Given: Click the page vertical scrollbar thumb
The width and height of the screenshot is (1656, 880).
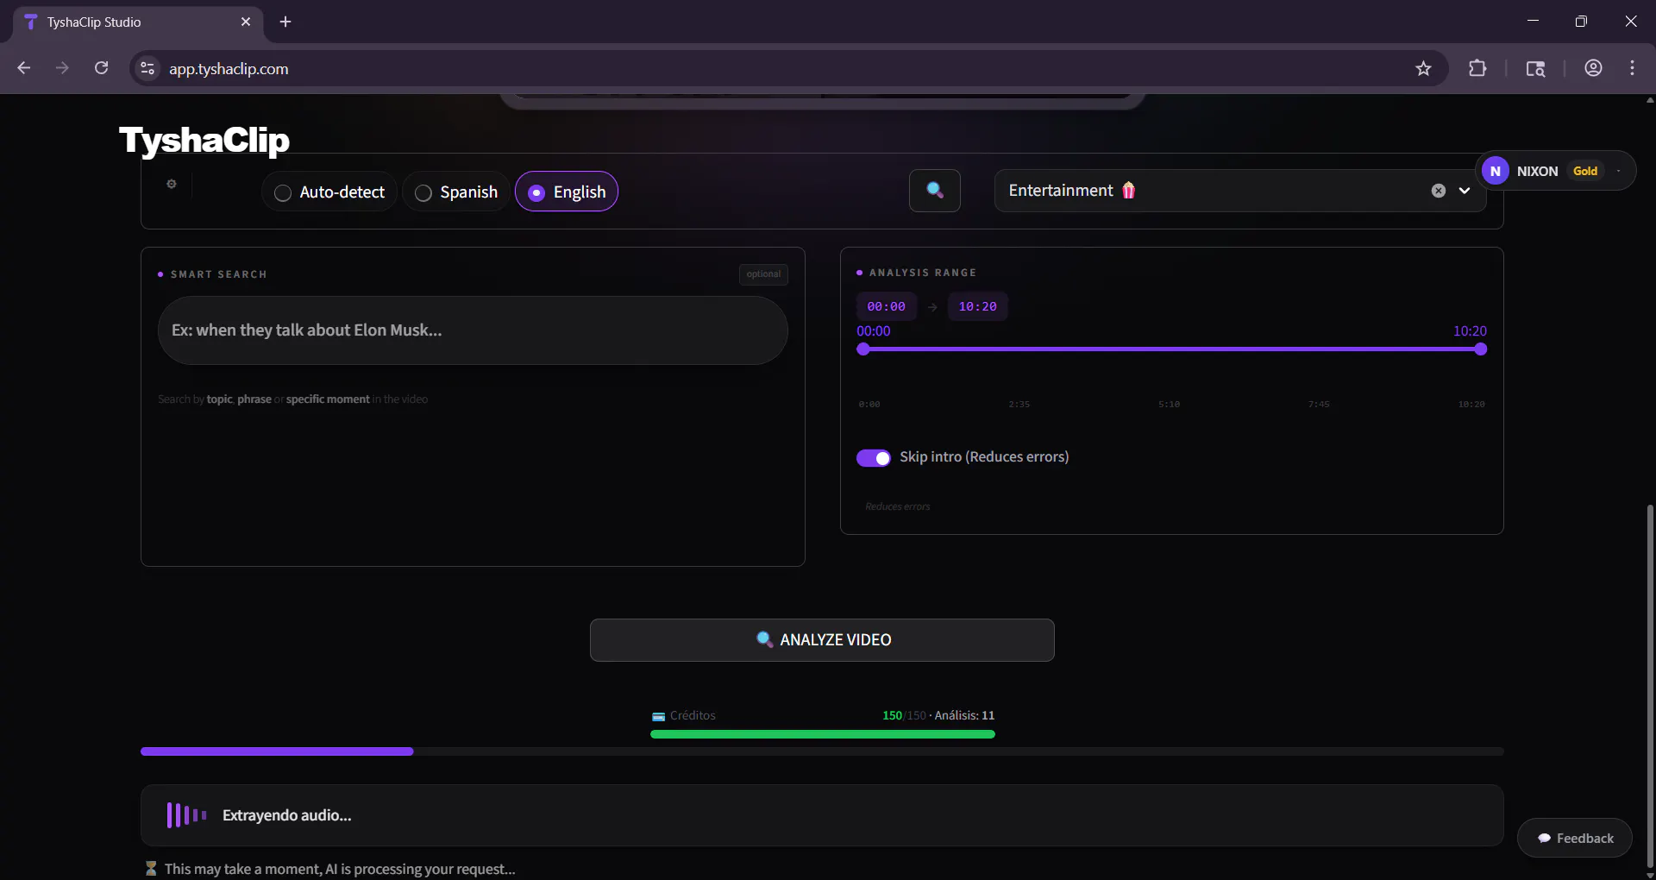Looking at the screenshot, I should [1650, 686].
